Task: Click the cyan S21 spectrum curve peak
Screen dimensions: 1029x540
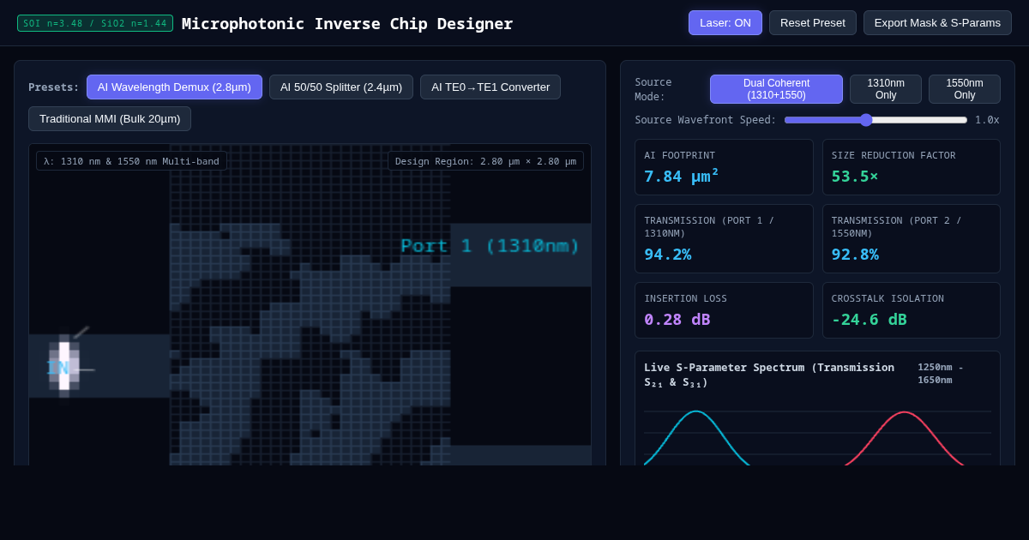Action: (696, 411)
